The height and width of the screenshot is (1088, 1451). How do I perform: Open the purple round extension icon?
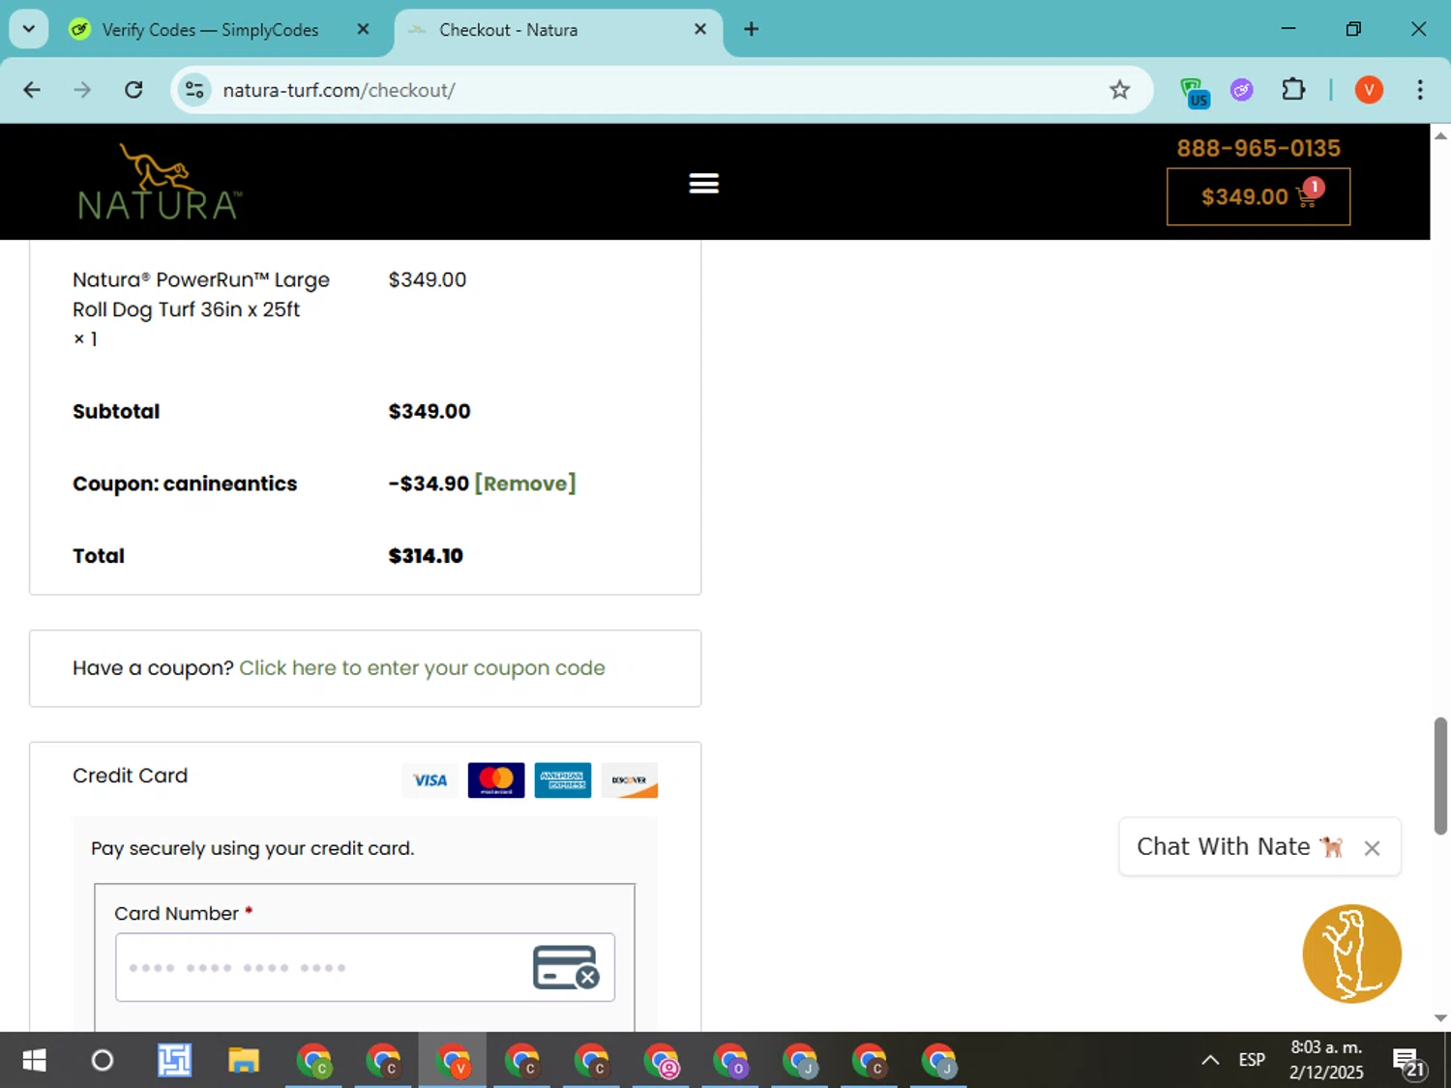click(x=1242, y=90)
